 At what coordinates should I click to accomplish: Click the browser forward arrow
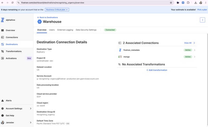pyautogui.click(x=7, y=3)
